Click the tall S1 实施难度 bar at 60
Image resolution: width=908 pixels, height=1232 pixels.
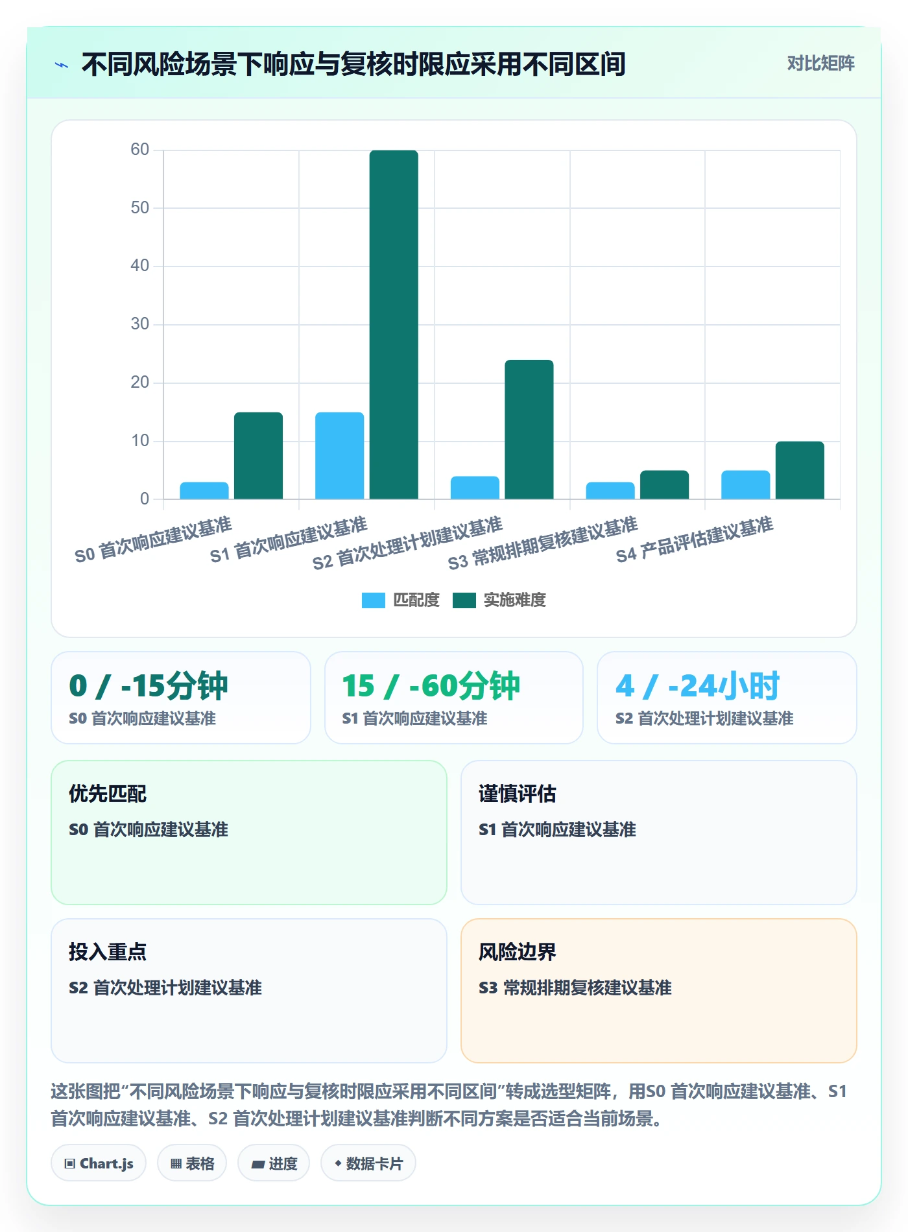394,324
